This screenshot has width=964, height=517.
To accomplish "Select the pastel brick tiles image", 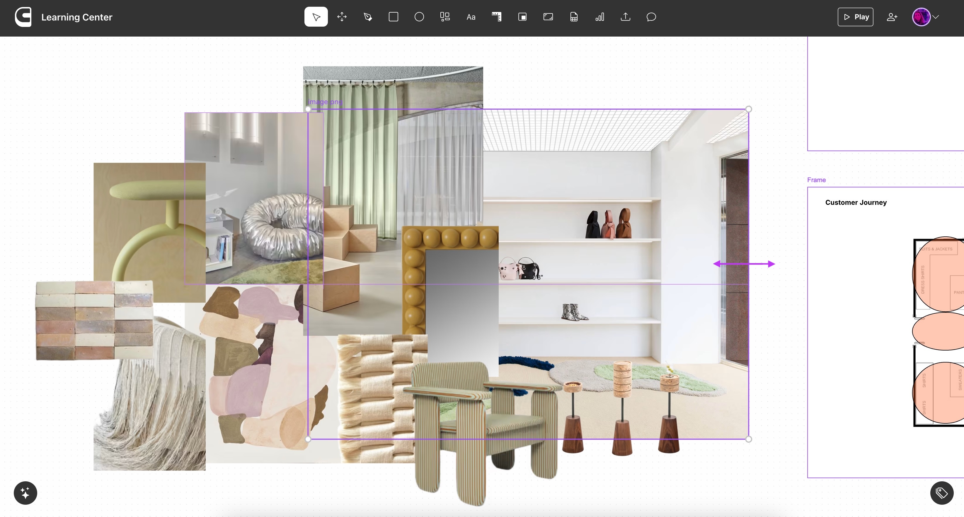I will 94,320.
